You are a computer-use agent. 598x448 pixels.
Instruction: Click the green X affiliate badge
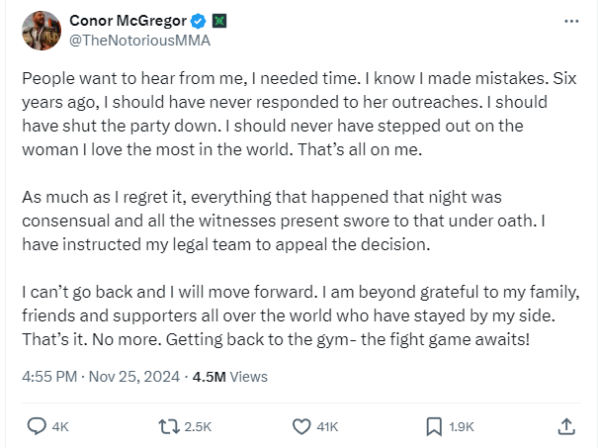[218, 22]
